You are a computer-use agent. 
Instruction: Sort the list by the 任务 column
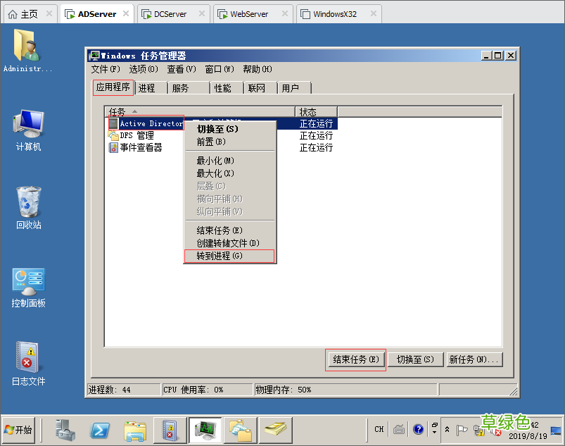[116, 111]
